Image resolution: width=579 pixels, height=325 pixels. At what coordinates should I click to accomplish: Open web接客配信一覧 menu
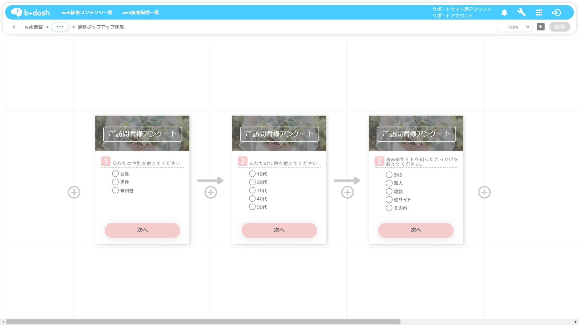click(141, 13)
